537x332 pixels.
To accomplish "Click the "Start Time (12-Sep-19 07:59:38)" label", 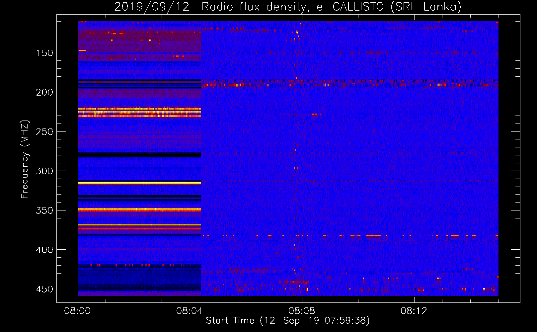I will pyautogui.click(x=288, y=321).
